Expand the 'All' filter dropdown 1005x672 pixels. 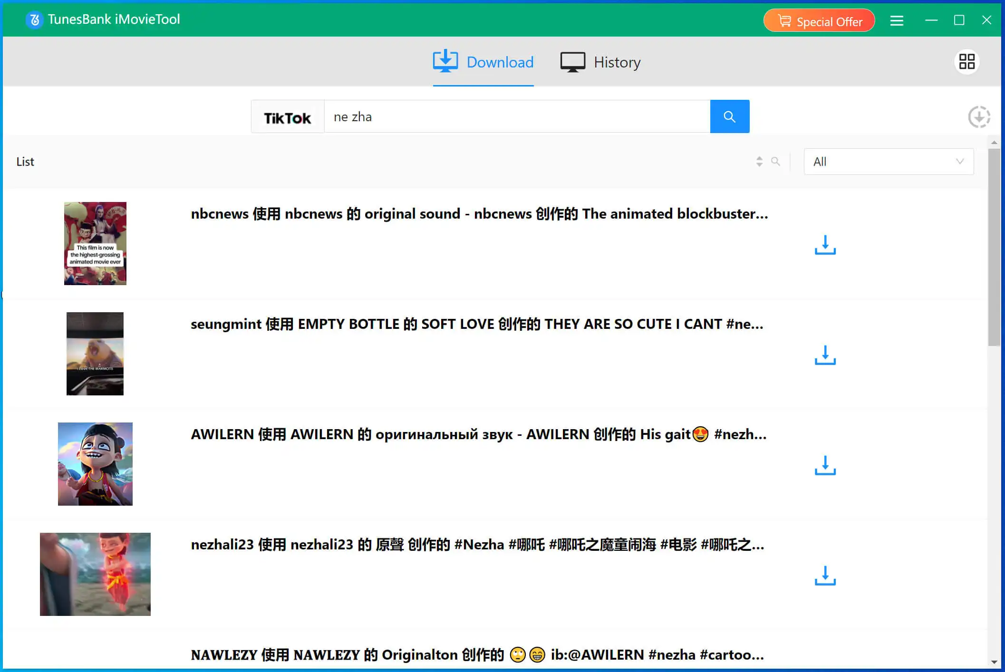[889, 162]
